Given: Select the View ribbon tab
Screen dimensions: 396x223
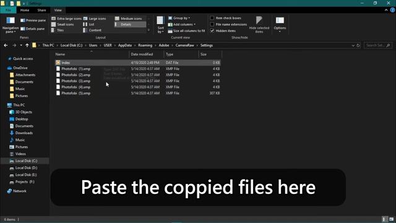Looking at the screenshot, I should coord(58,10).
